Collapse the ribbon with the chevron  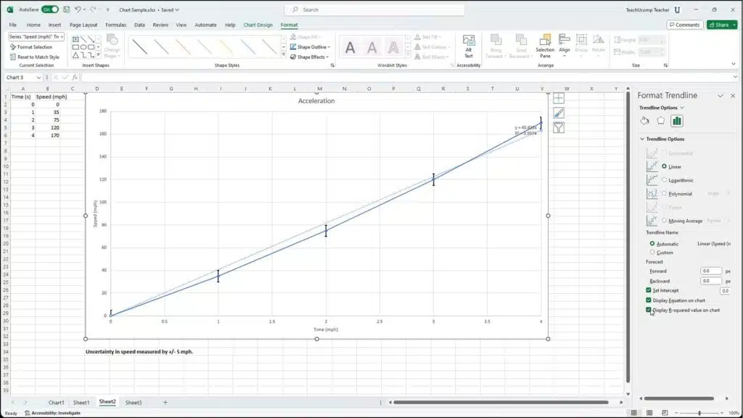tap(734, 64)
